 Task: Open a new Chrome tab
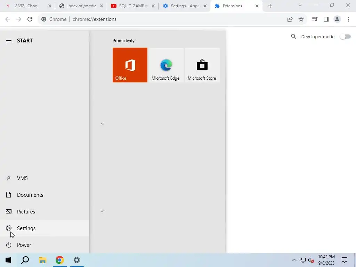[x=270, y=6]
